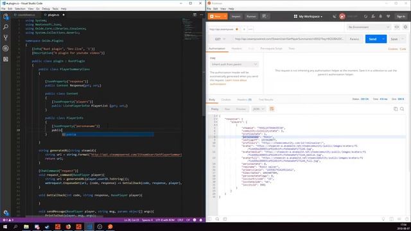Switch to the Test Results tab

[266, 99]
